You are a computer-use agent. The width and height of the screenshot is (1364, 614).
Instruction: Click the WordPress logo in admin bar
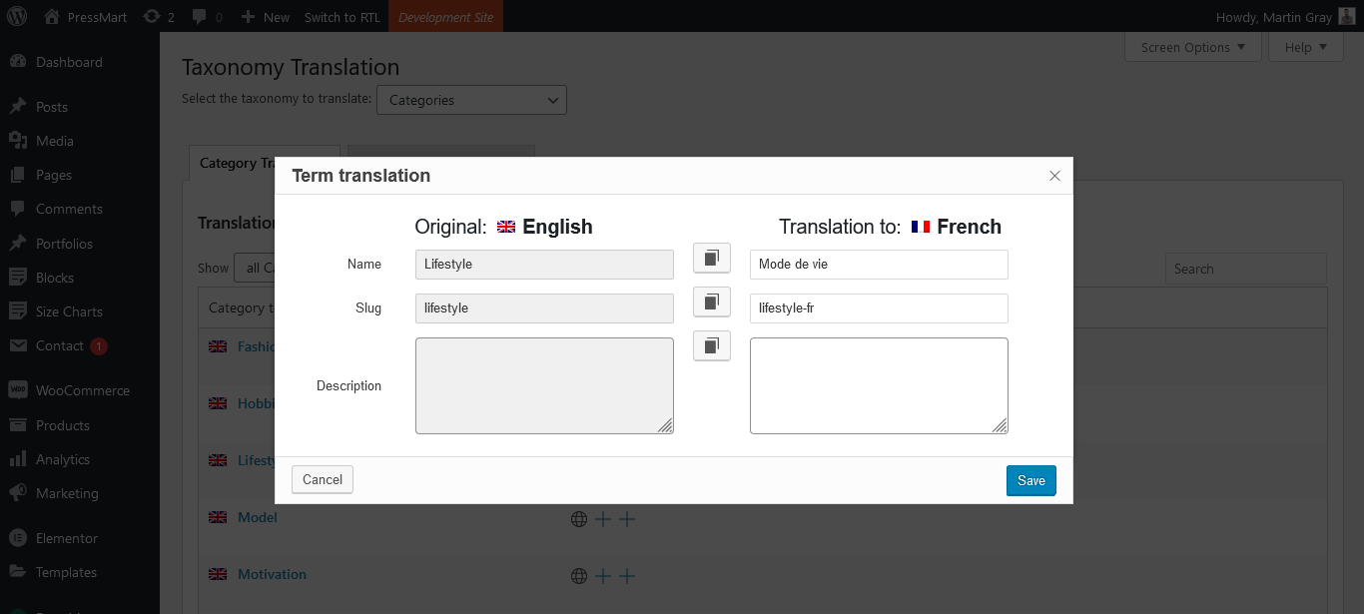(x=19, y=17)
